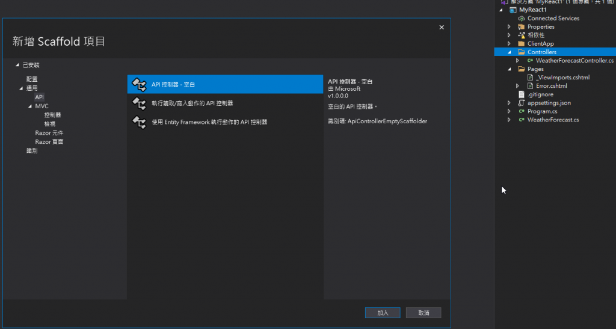Image resolution: width=616 pixels, height=329 pixels.
Task: Select Connected Services in Solution Explorer
Action: (553, 19)
